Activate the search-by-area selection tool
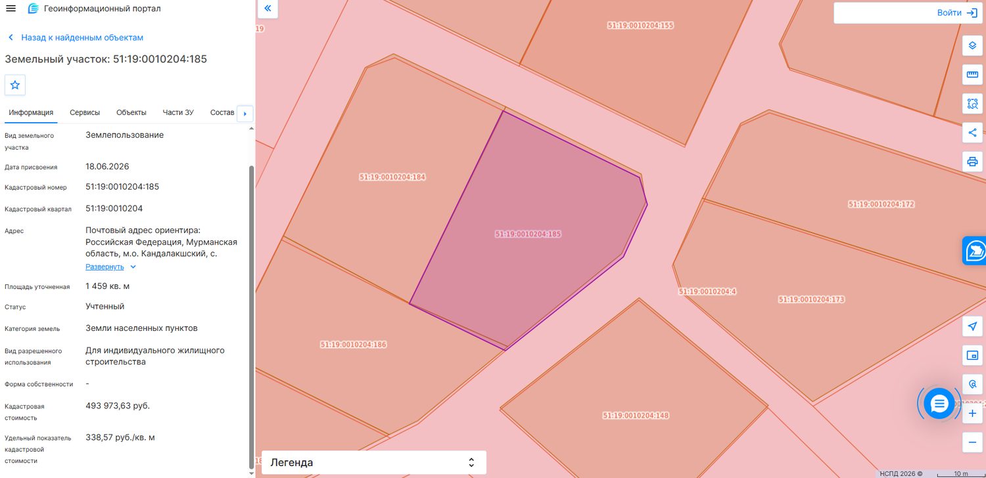Screen dimensions: 986x478 pyautogui.click(x=972, y=104)
